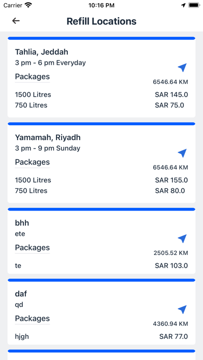The height and width of the screenshot is (360, 203).
Task: Tap the Wi-Fi status icon
Action: [x=28, y=5]
